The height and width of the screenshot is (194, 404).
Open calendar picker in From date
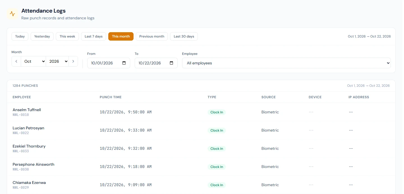click(x=124, y=63)
